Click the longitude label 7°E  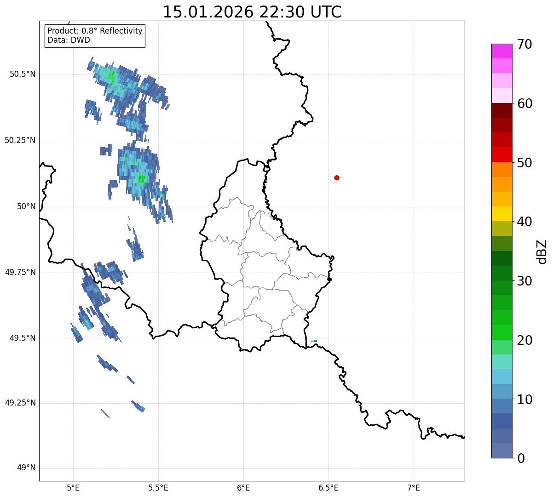[x=414, y=488]
